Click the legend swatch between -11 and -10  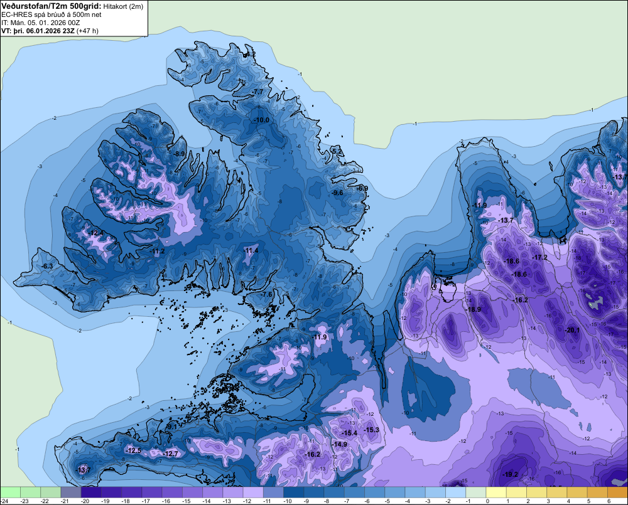point(273,492)
